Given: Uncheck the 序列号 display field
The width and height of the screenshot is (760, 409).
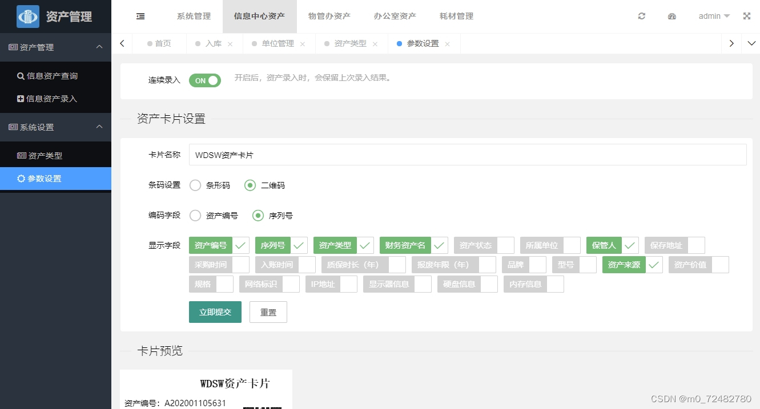Looking at the screenshot, I should point(282,246).
